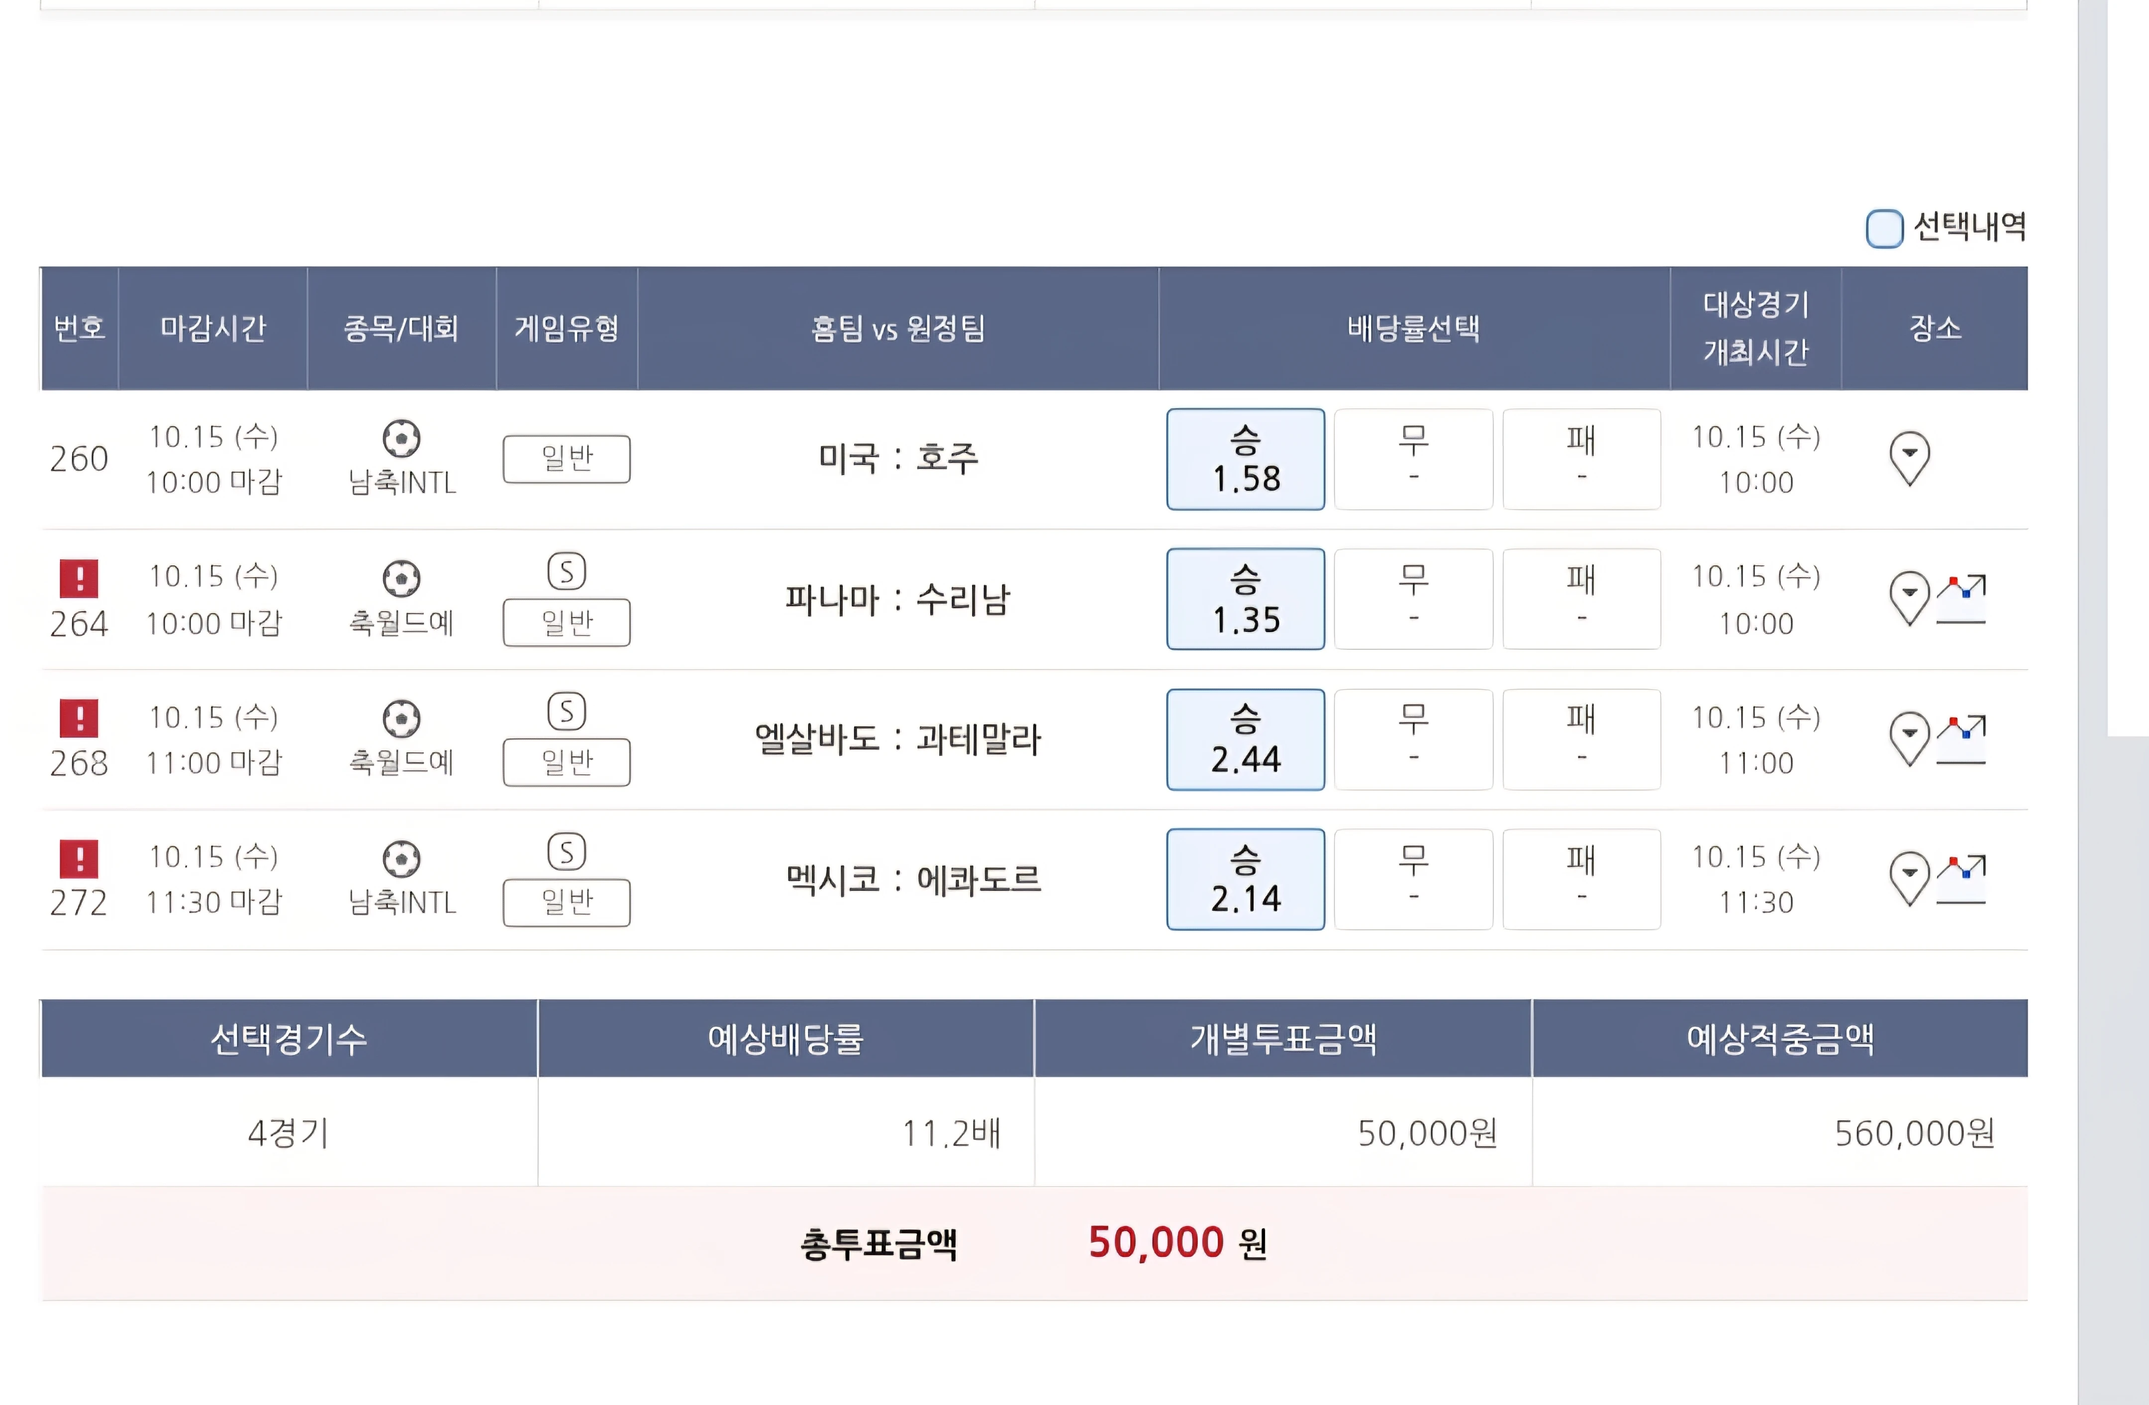Open the location pin for El Salvador vs Guatemala
Image resolution: width=2149 pixels, height=1405 pixels.
(x=1909, y=737)
